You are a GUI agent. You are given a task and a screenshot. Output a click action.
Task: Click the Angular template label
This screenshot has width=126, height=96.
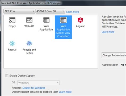tap(80, 26)
